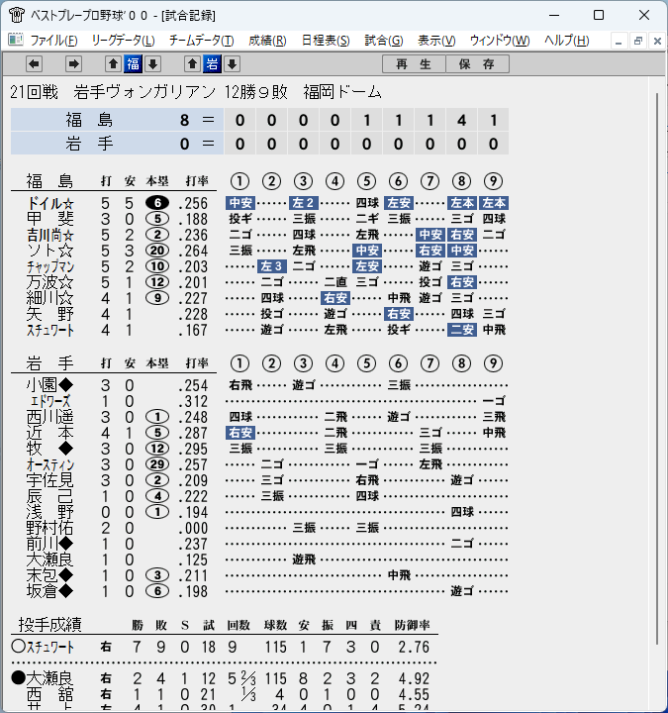This screenshot has height=713, width=668.
Task: Select Iwate batter 小園◆ name
Action: 50,385
